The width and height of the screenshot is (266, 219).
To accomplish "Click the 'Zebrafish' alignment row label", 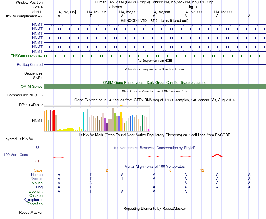I will [35, 204].
